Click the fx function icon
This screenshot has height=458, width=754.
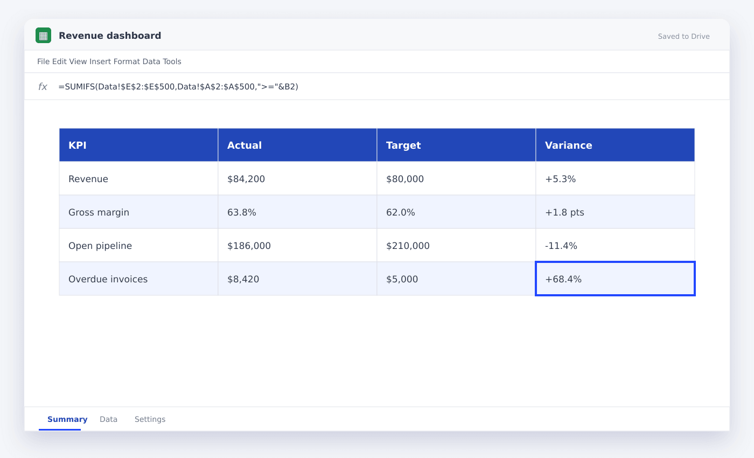tap(43, 86)
